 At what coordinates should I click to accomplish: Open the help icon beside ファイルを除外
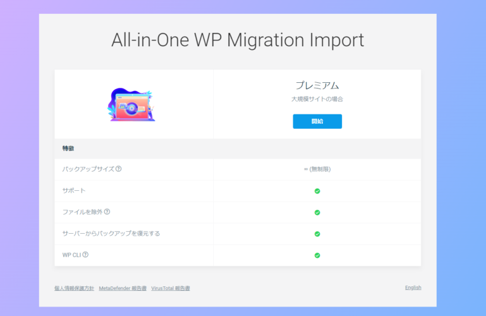point(107,212)
